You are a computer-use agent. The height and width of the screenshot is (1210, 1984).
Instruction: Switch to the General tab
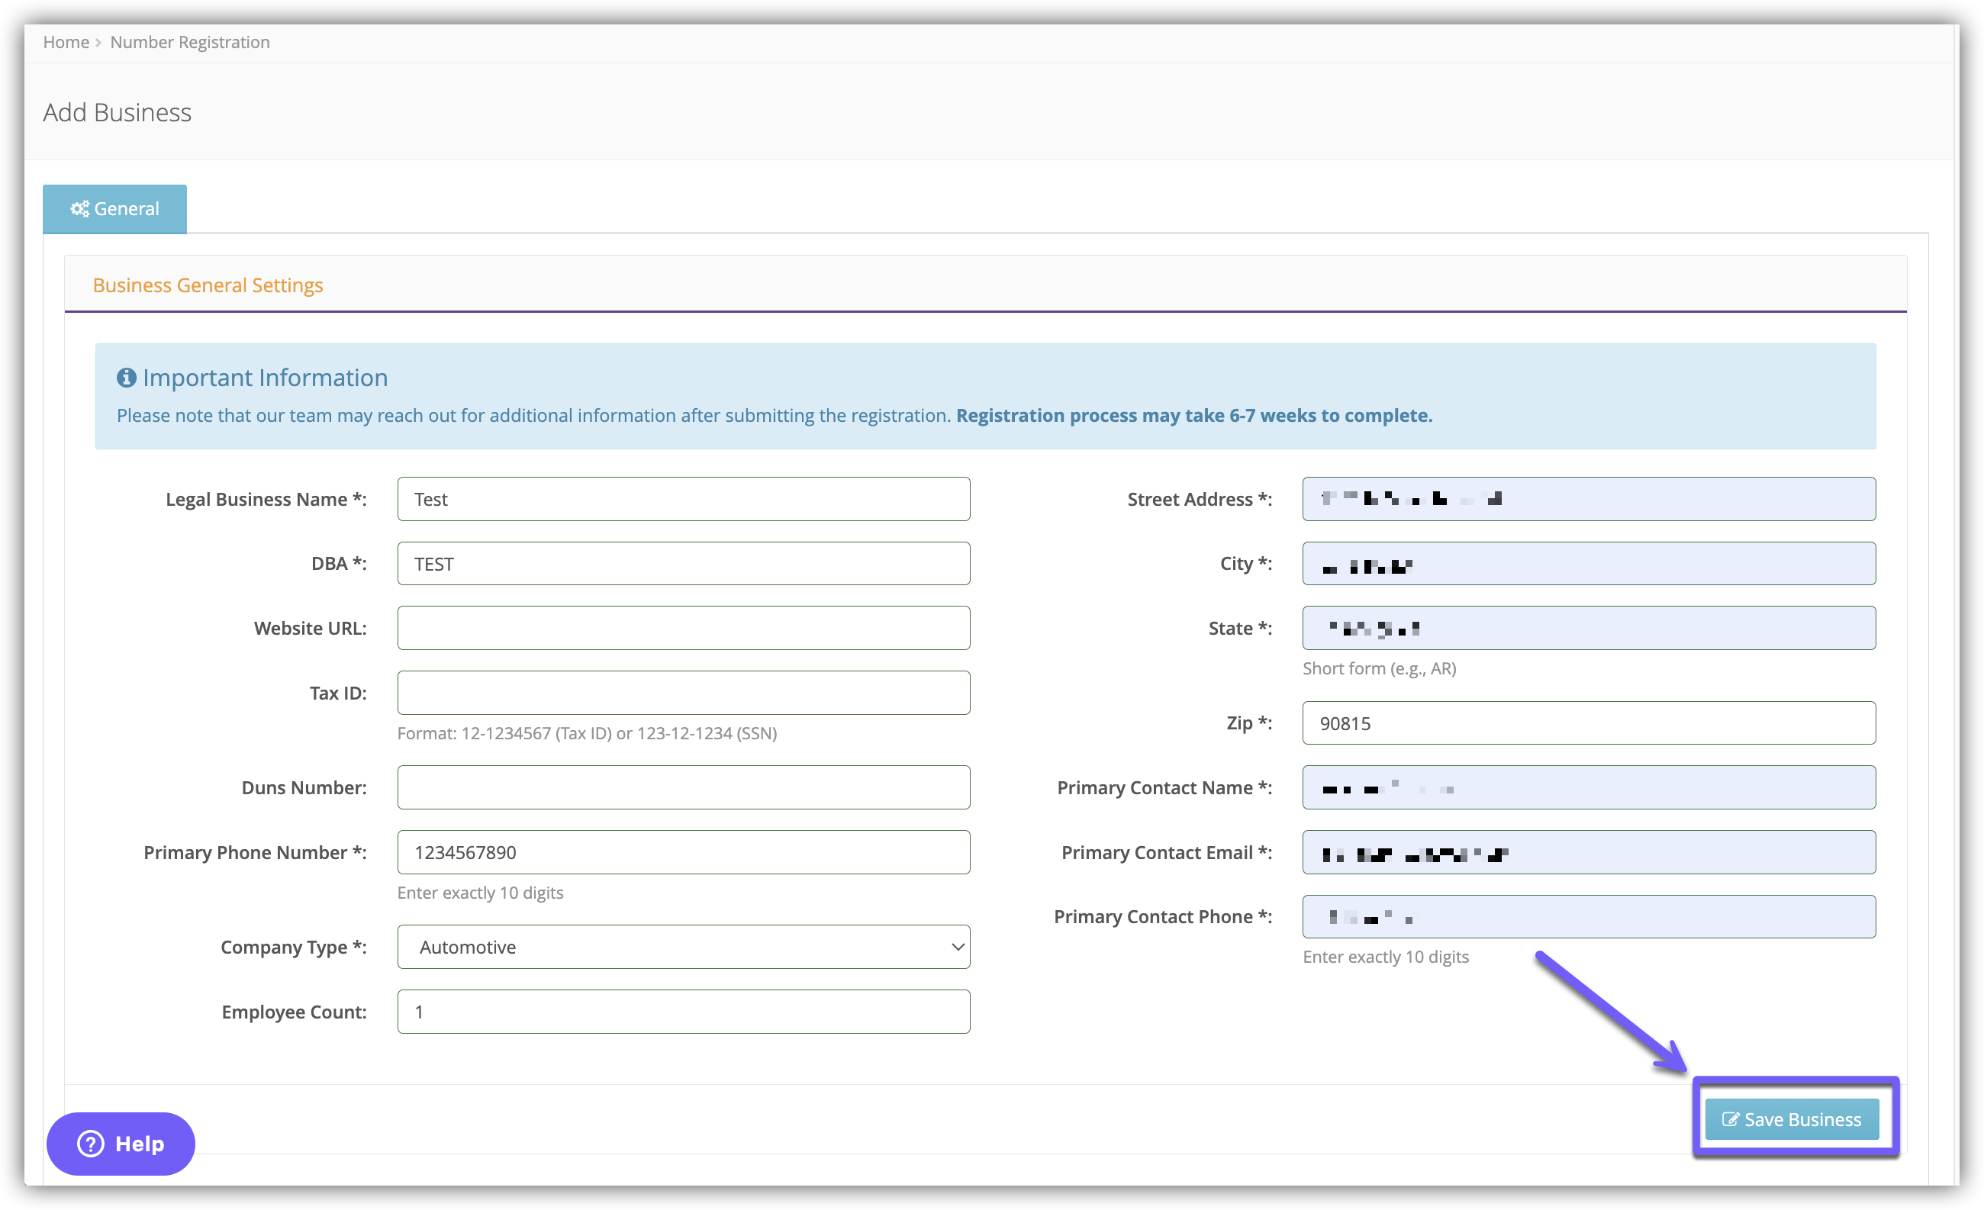(x=115, y=209)
